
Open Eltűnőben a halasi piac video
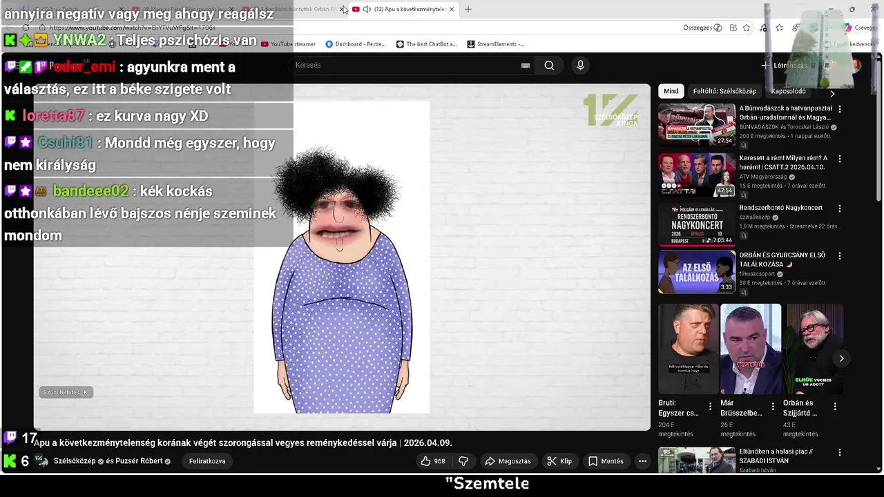point(697,461)
